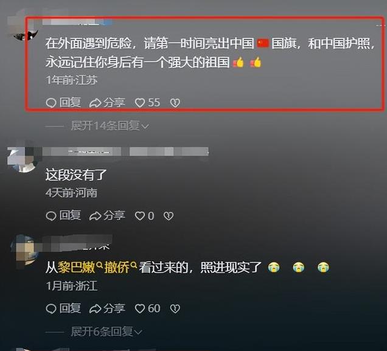Open the first commenter's avatar
This screenshot has width=387, height=351.
point(24,27)
